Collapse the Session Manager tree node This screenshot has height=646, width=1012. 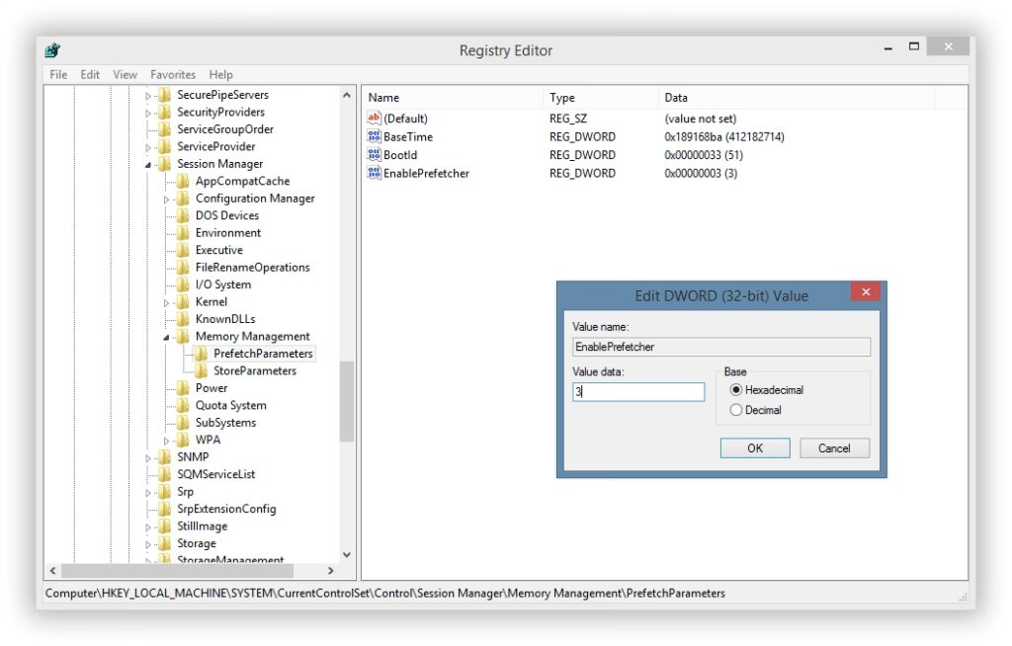(148, 165)
